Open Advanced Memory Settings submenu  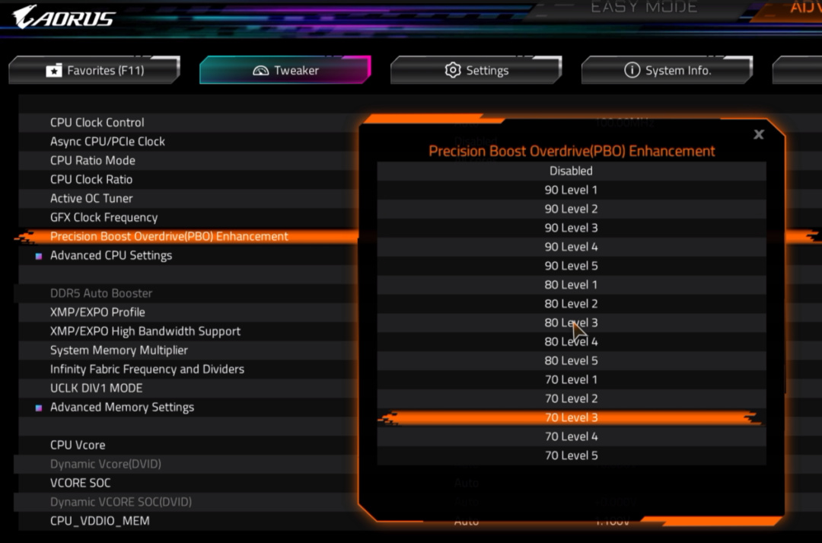click(x=189, y=407)
